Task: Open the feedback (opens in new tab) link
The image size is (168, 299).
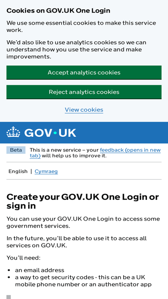Action: pos(95,153)
